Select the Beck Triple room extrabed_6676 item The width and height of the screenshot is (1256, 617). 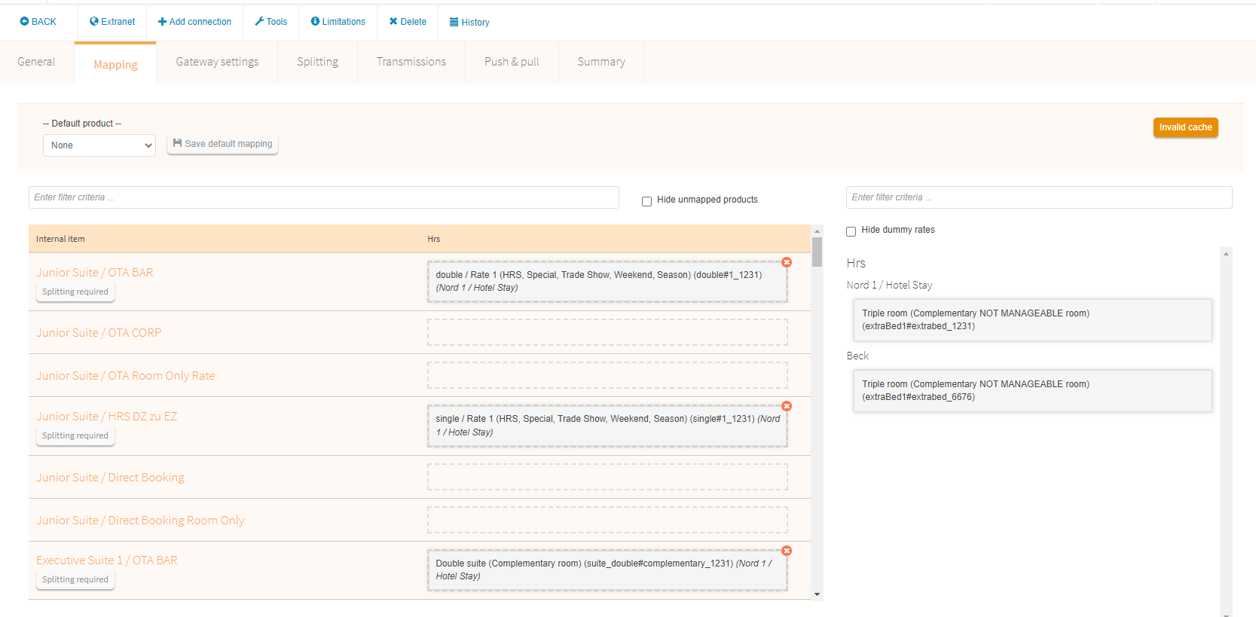click(1032, 390)
